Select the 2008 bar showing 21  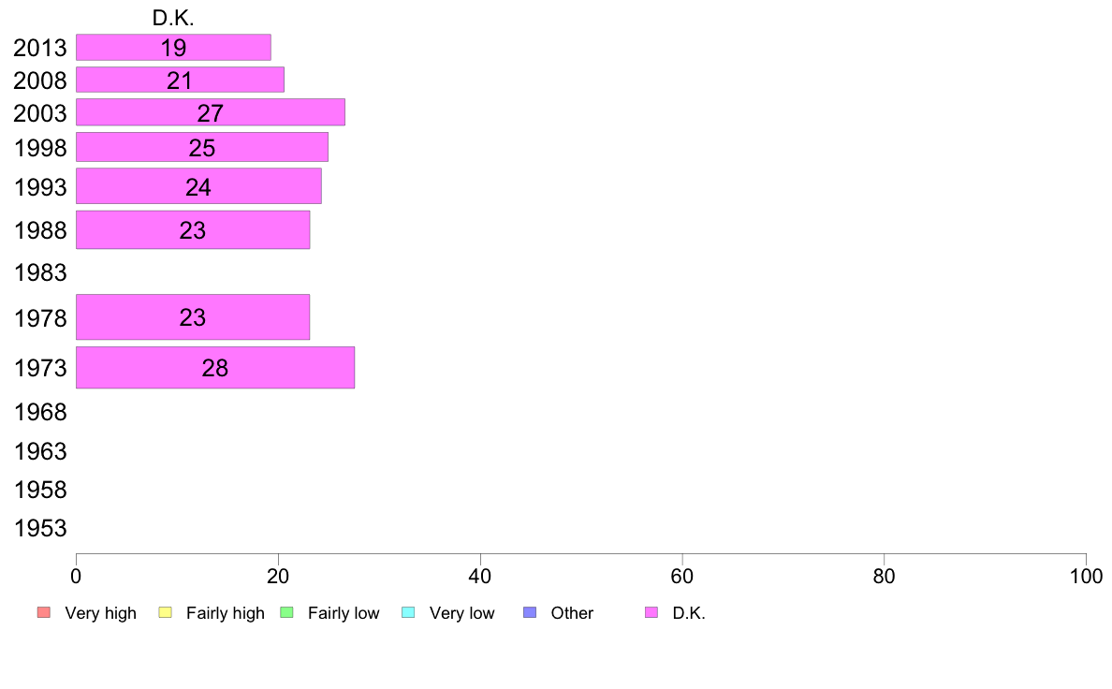[180, 80]
